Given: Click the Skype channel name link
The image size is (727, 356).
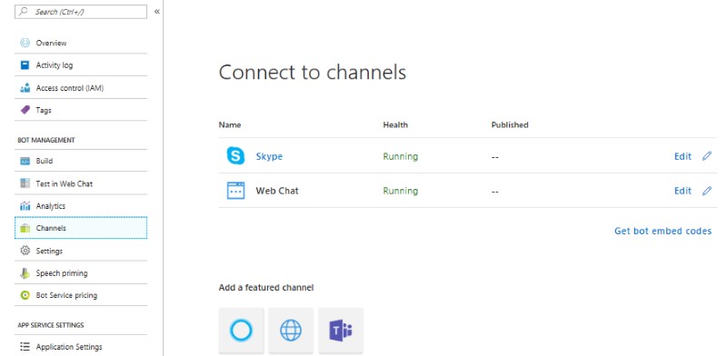Looking at the screenshot, I should (x=269, y=156).
